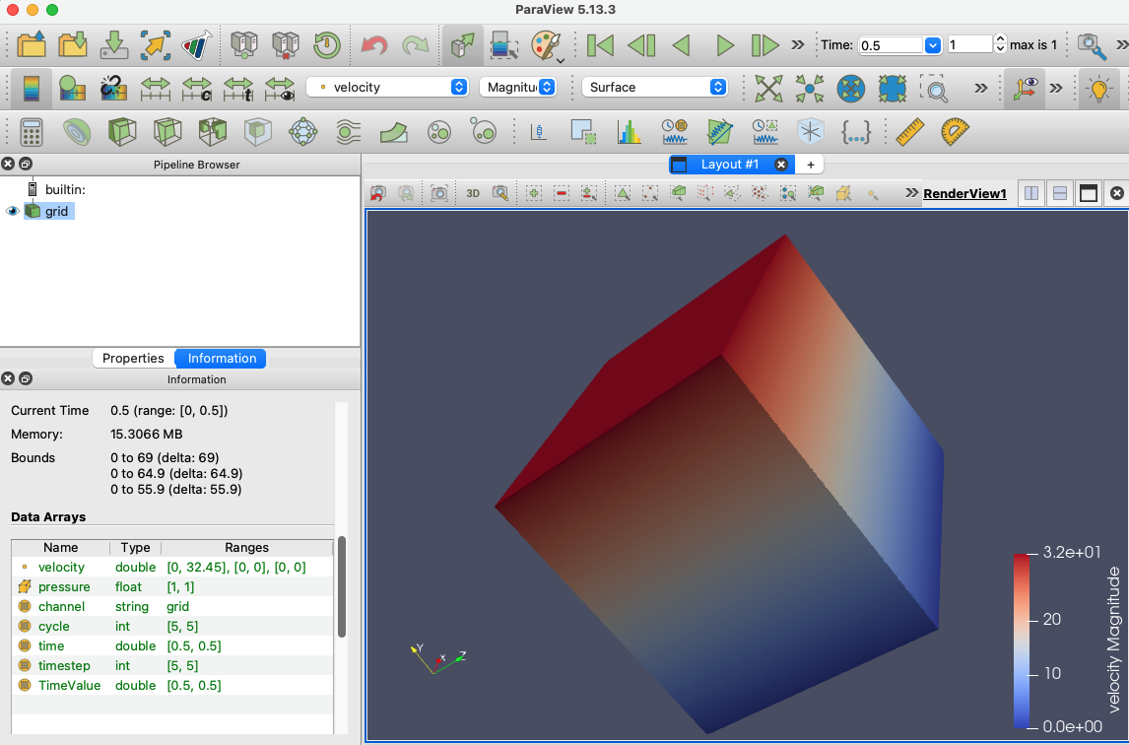Step to the next frame

coord(764,45)
